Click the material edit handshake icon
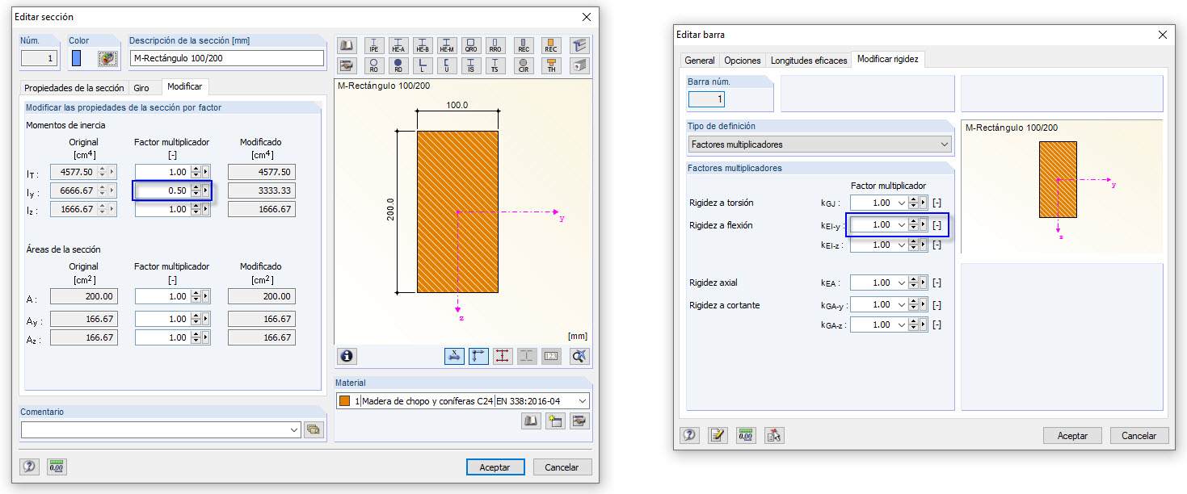Viewport: 1187px width, 494px height. pyautogui.click(x=579, y=421)
